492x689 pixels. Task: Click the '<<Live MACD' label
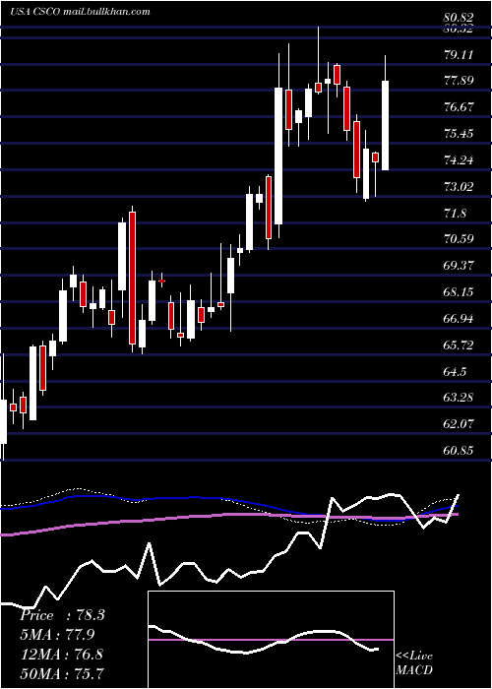pyautogui.click(x=414, y=662)
